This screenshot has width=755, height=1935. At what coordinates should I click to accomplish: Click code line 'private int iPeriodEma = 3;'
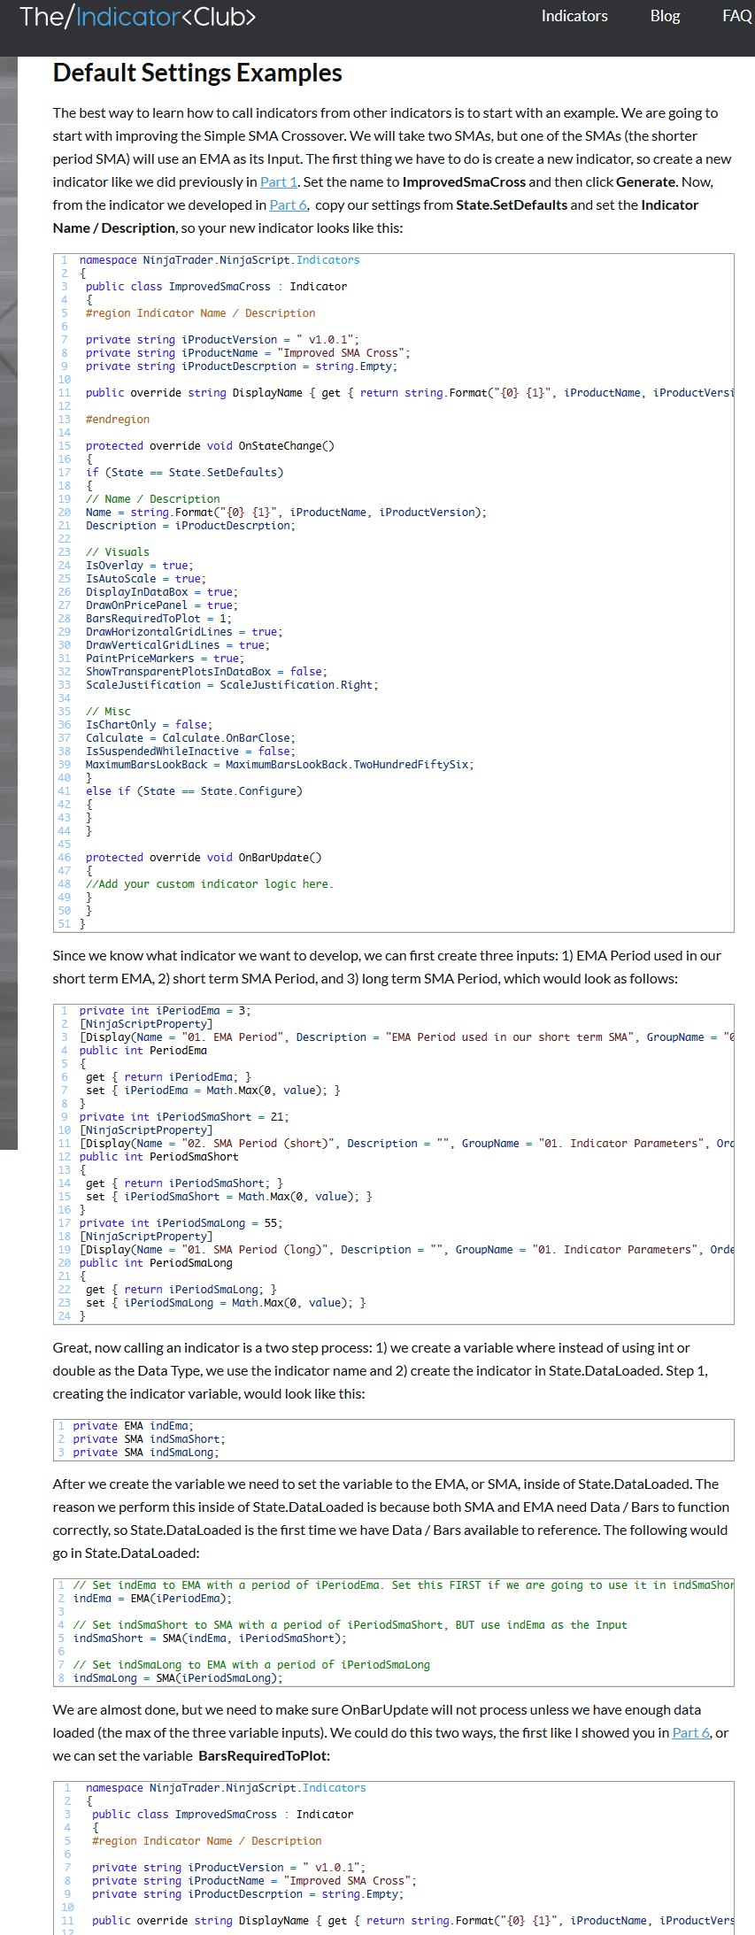click(x=165, y=1011)
